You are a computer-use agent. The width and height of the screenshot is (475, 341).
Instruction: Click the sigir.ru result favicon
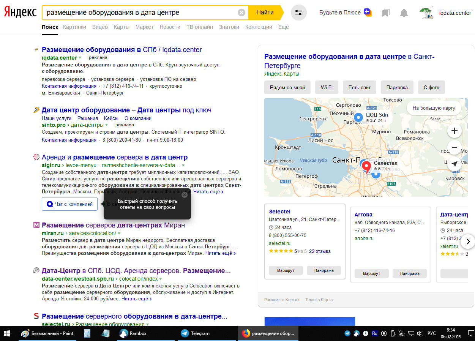click(36, 157)
